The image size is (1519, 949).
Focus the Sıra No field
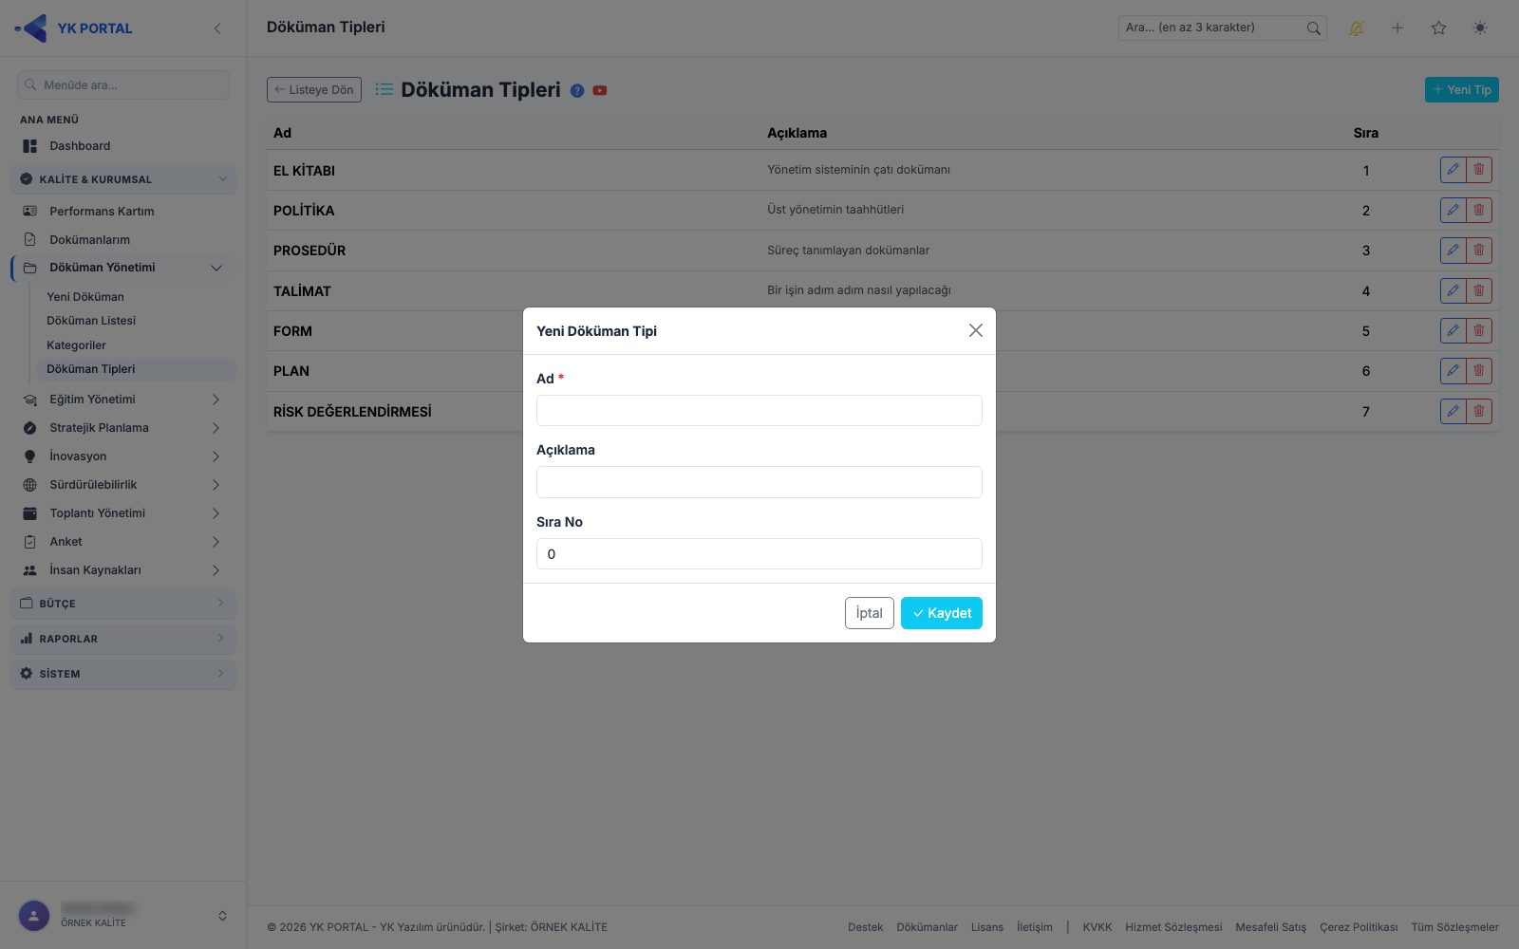click(759, 553)
